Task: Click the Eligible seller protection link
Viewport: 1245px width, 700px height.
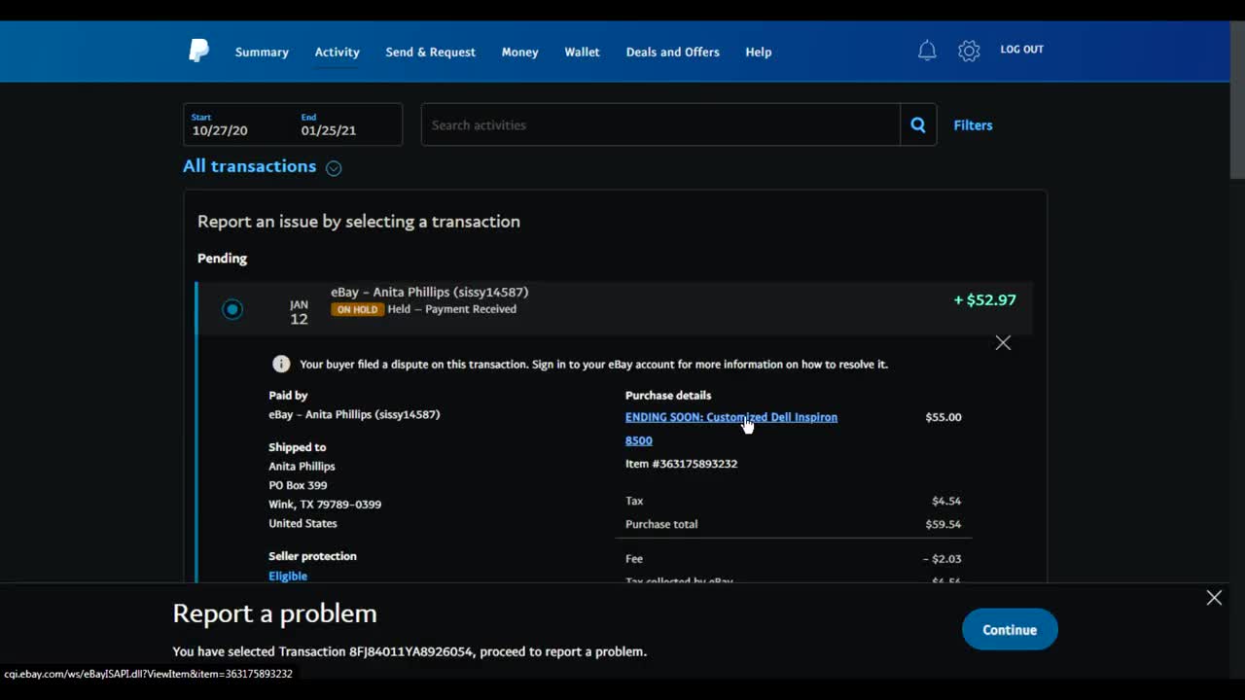Action: pos(288,576)
